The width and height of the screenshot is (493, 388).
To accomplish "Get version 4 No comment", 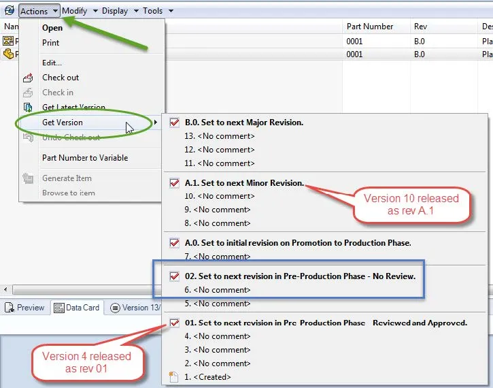I will [x=217, y=336].
